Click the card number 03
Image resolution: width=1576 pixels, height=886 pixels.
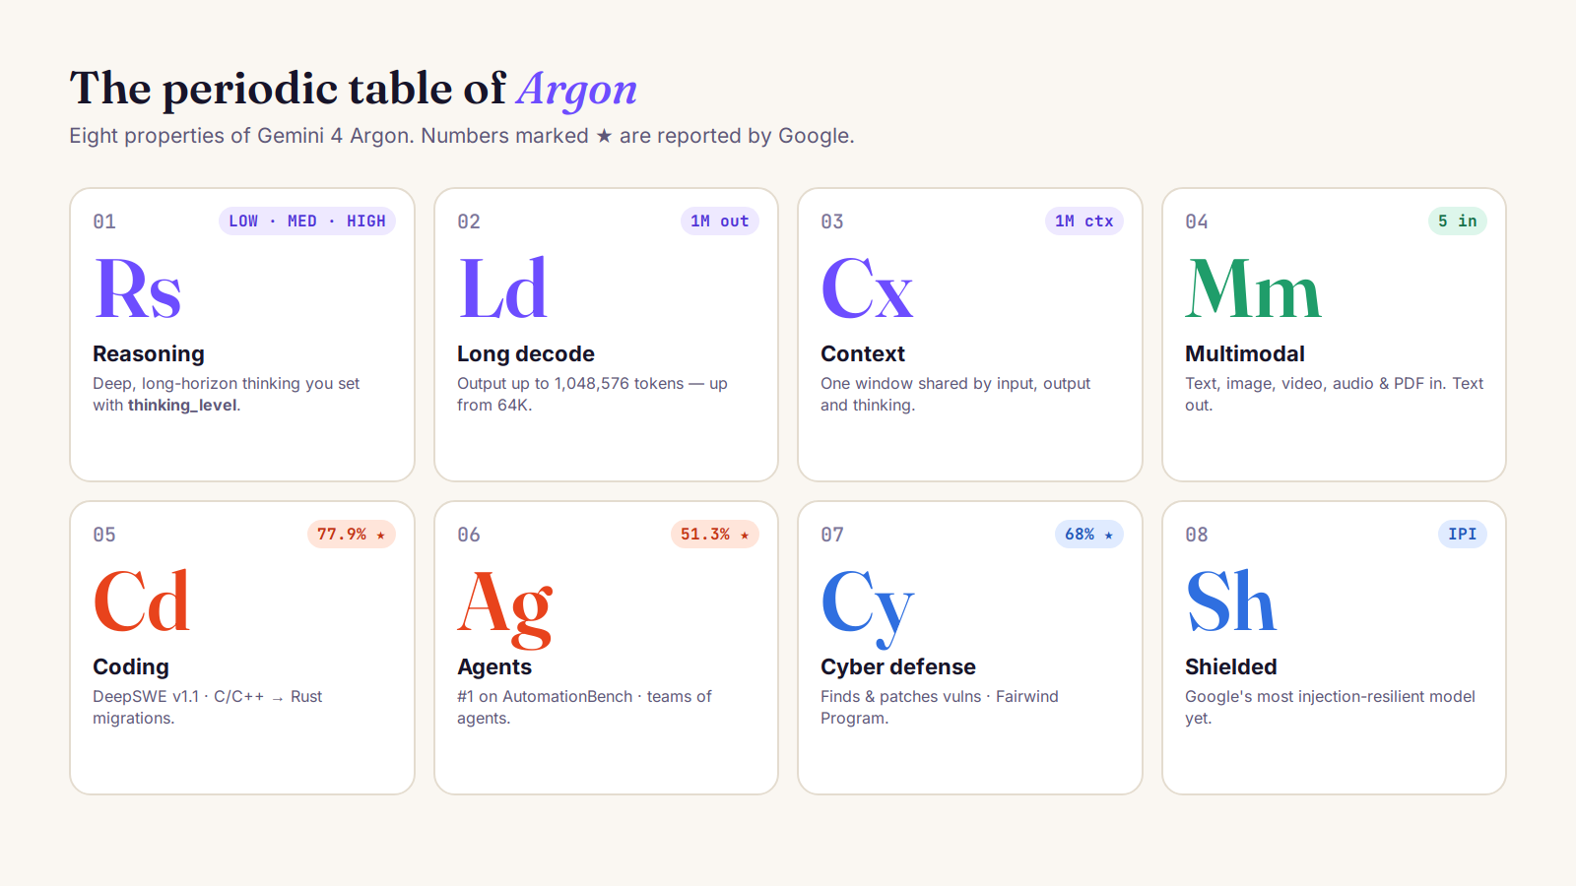pyautogui.click(x=832, y=221)
